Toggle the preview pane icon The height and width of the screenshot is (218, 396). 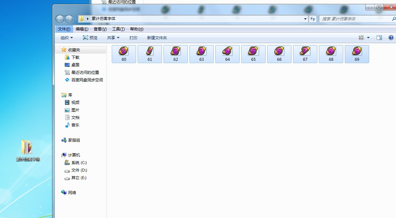tap(379, 38)
